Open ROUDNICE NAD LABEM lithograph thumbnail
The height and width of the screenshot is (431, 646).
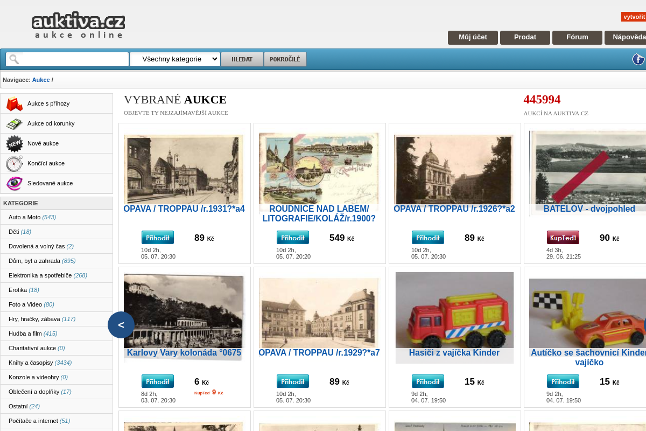pyautogui.click(x=319, y=169)
